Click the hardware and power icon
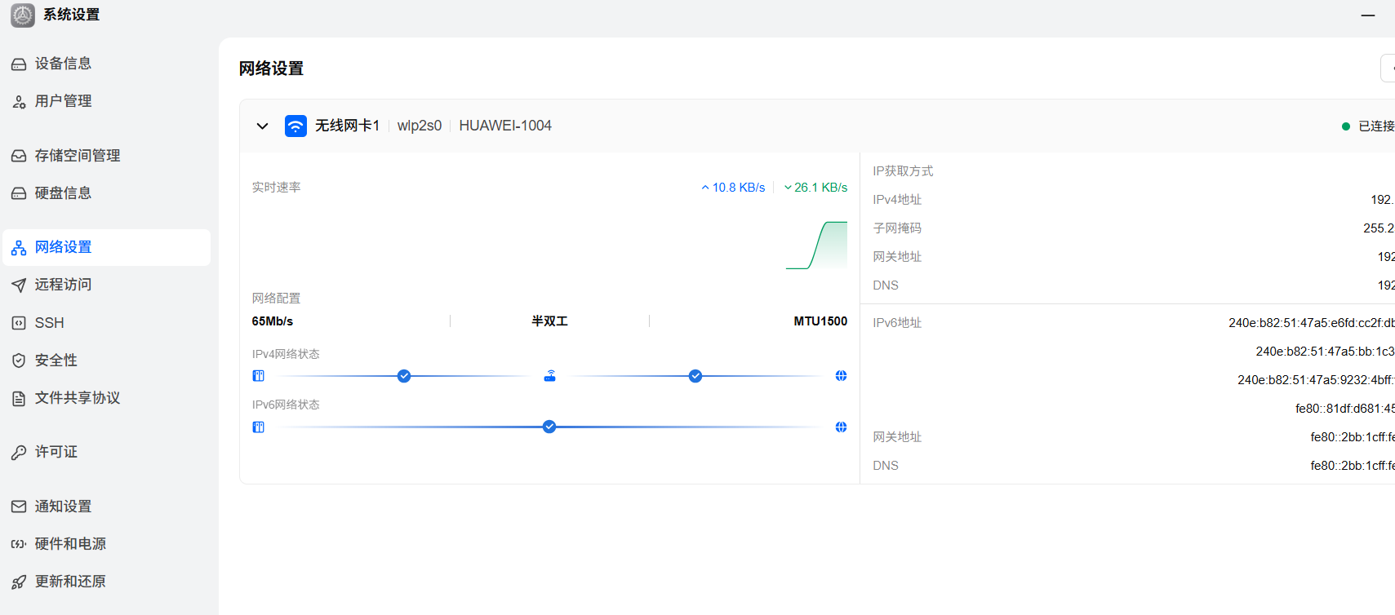The image size is (1395, 615). coord(19,544)
